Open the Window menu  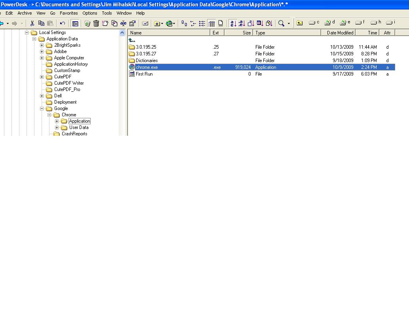pyautogui.click(x=124, y=13)
